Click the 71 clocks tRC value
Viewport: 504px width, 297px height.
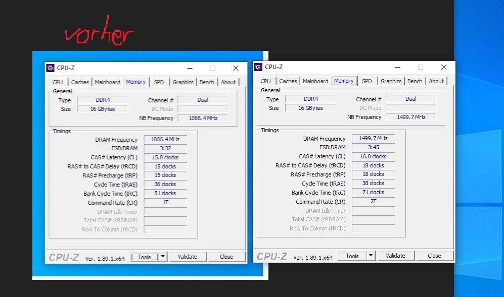click(373, 192)
